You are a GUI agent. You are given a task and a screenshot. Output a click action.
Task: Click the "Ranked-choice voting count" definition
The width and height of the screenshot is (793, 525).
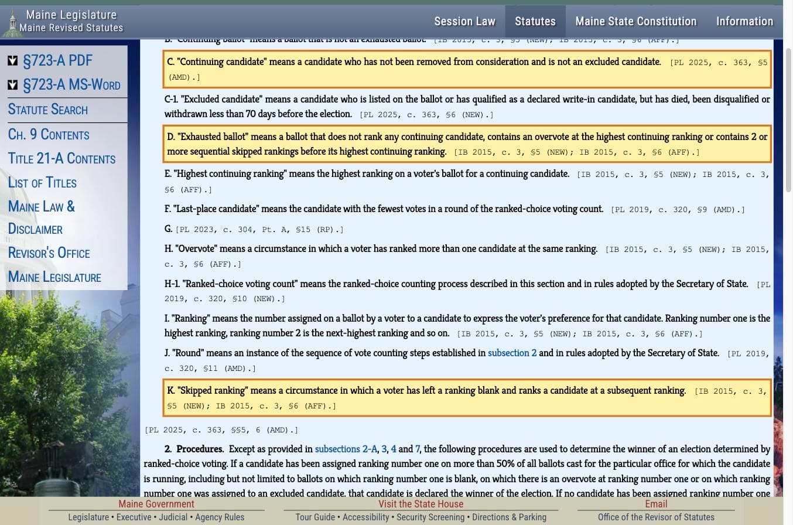(467, 291)
